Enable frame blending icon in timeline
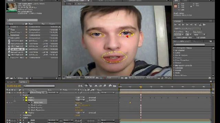This screenshot has width=220, height=123. coord(100,86)
